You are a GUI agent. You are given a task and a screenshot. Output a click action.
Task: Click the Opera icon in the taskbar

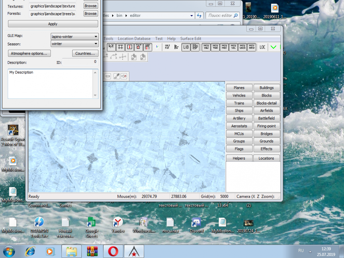tap(113, 251)
